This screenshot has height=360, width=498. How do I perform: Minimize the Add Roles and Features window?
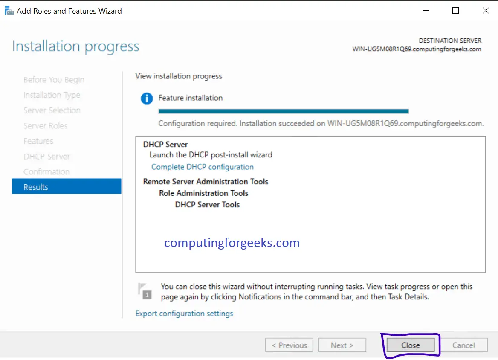pos(425,11)
